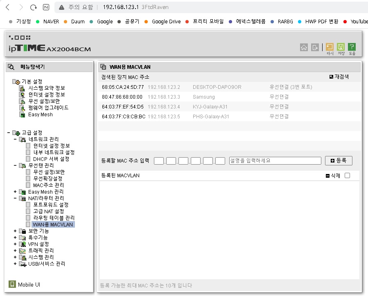Viewport: 368px width, 296px height.
Task: Expand the VPN 설정 node
Action: pyautogui.click(x=15, y=244)
